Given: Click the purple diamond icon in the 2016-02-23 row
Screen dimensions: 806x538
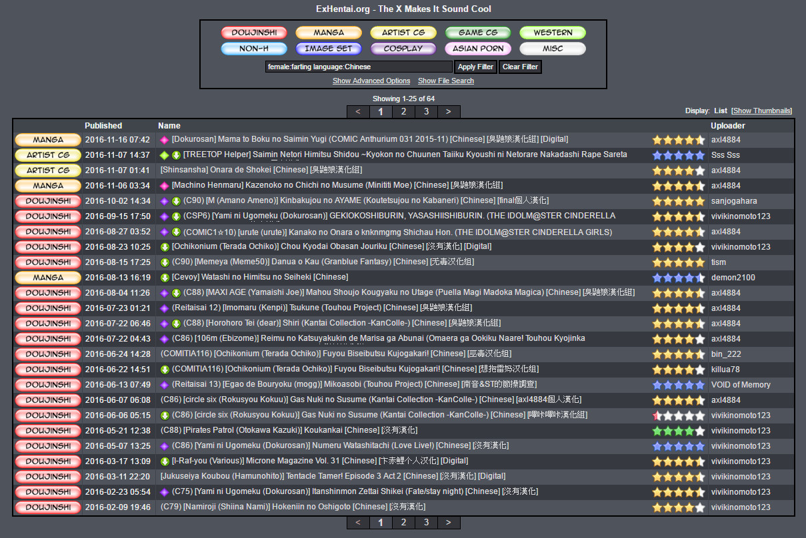Looking at the screenshot, I should pyautogui.click(x=164, y=492).
